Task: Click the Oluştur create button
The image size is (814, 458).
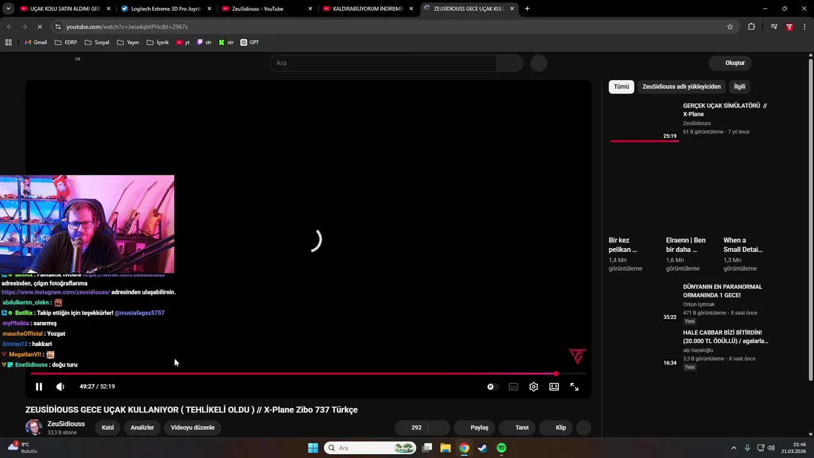Action: pos(730,63)
